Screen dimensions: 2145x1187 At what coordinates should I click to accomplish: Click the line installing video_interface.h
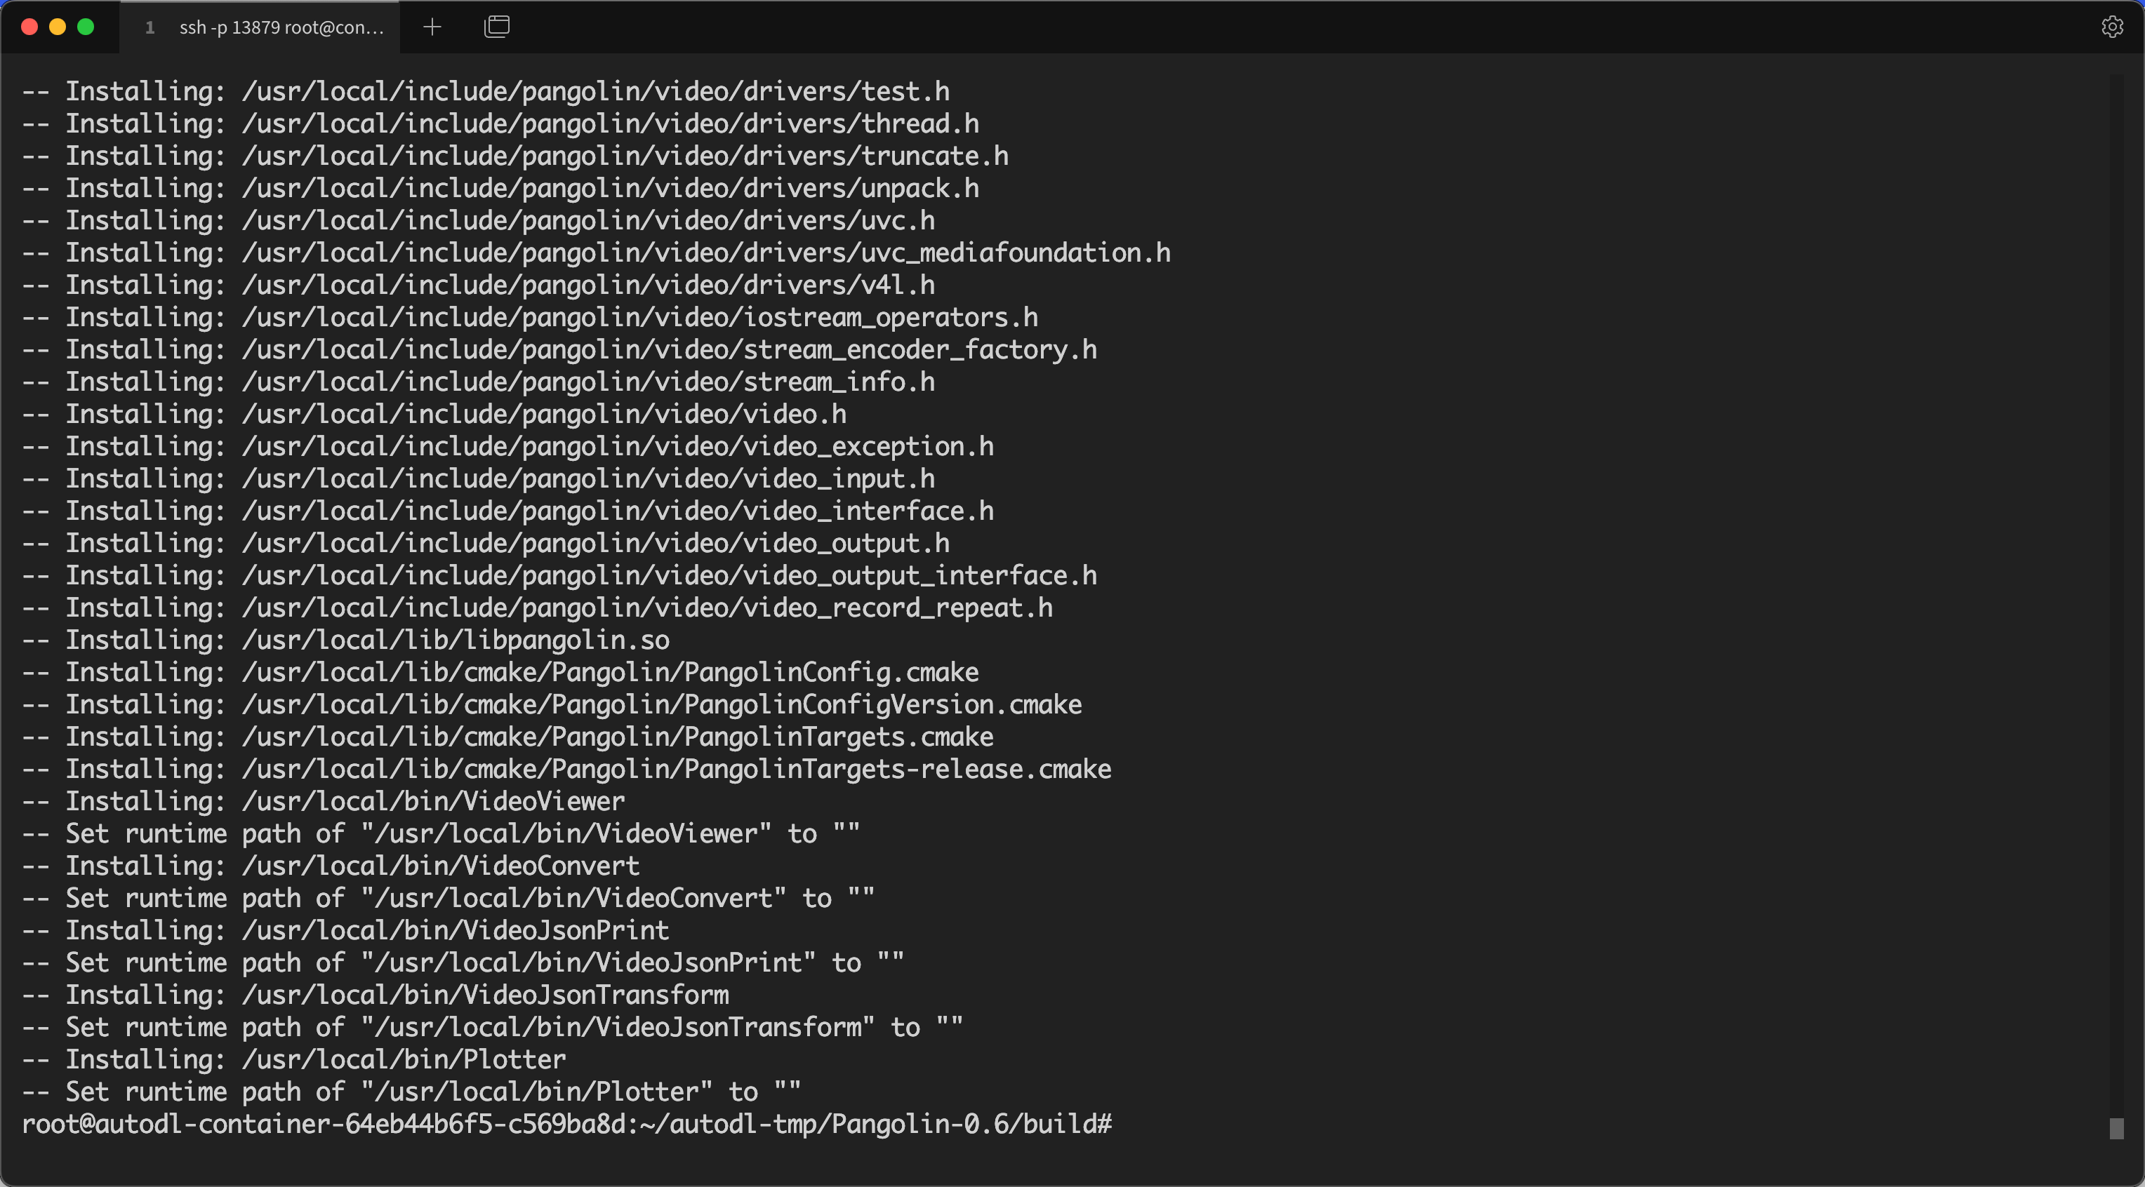(x=508, y=511)
